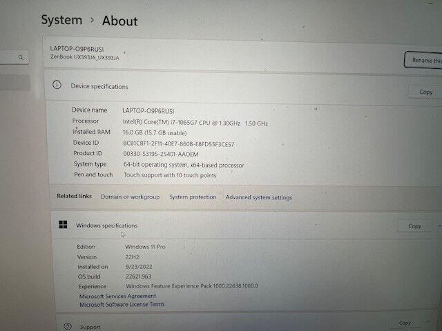The height and width of the screenshot is (331, 442).
Task: Open Domain or workgroup link
Action: tap(131, 197)
